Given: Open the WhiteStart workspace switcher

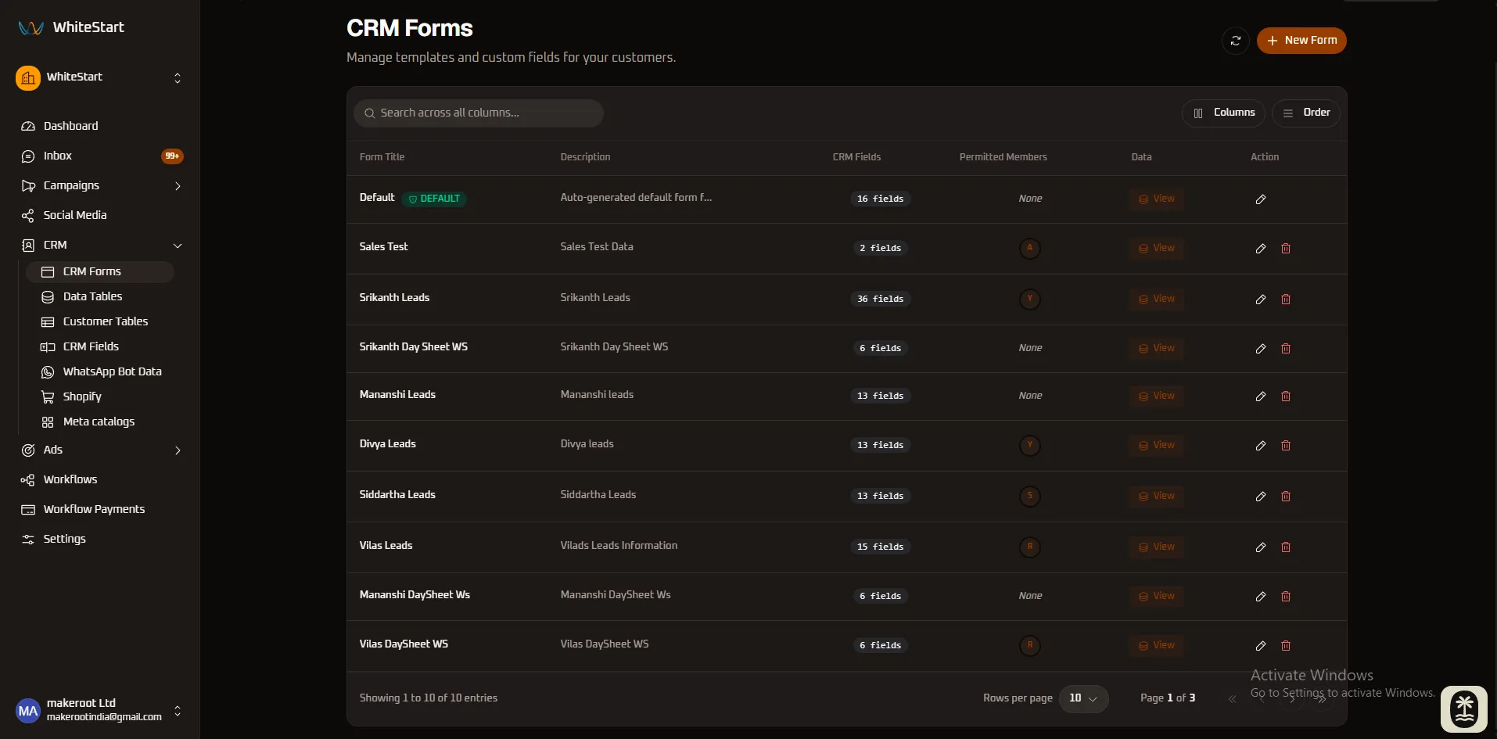Looking at the screenshot, I should coord(100,77).
